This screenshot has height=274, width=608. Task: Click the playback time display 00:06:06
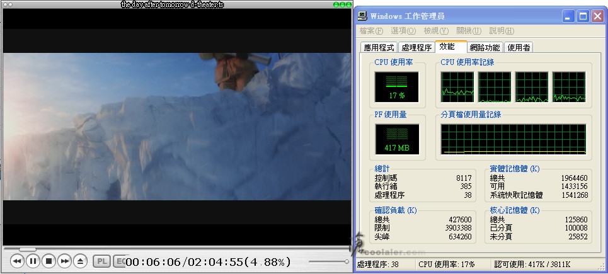coord(154,262)
